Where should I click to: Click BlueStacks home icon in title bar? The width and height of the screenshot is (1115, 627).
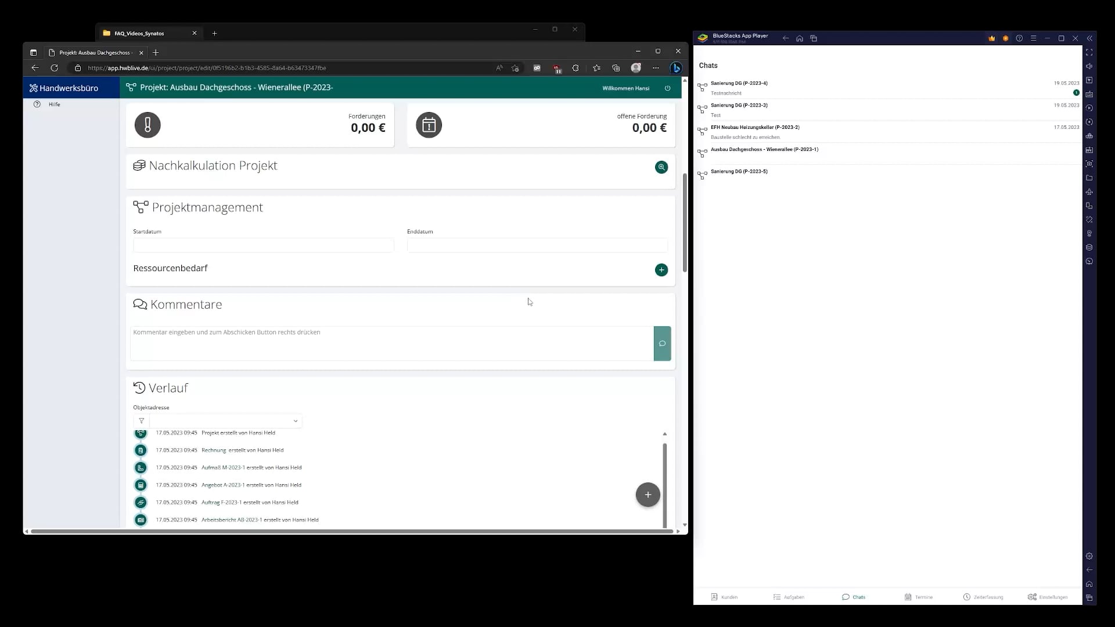pos(799,38)
